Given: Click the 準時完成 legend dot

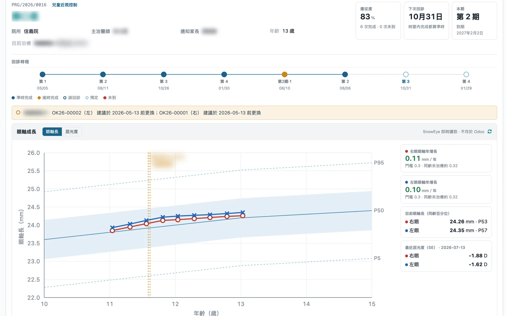Looking at the screenshot, I should [x=13, y=98].
